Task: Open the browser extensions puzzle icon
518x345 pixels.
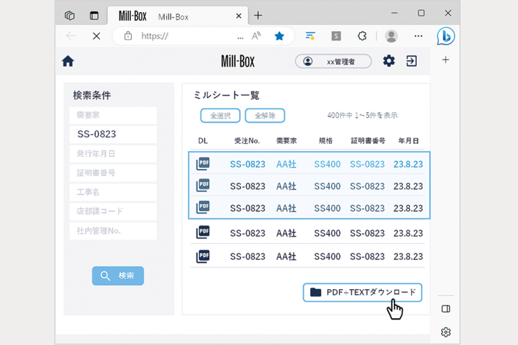Action: tap(362, 36)
